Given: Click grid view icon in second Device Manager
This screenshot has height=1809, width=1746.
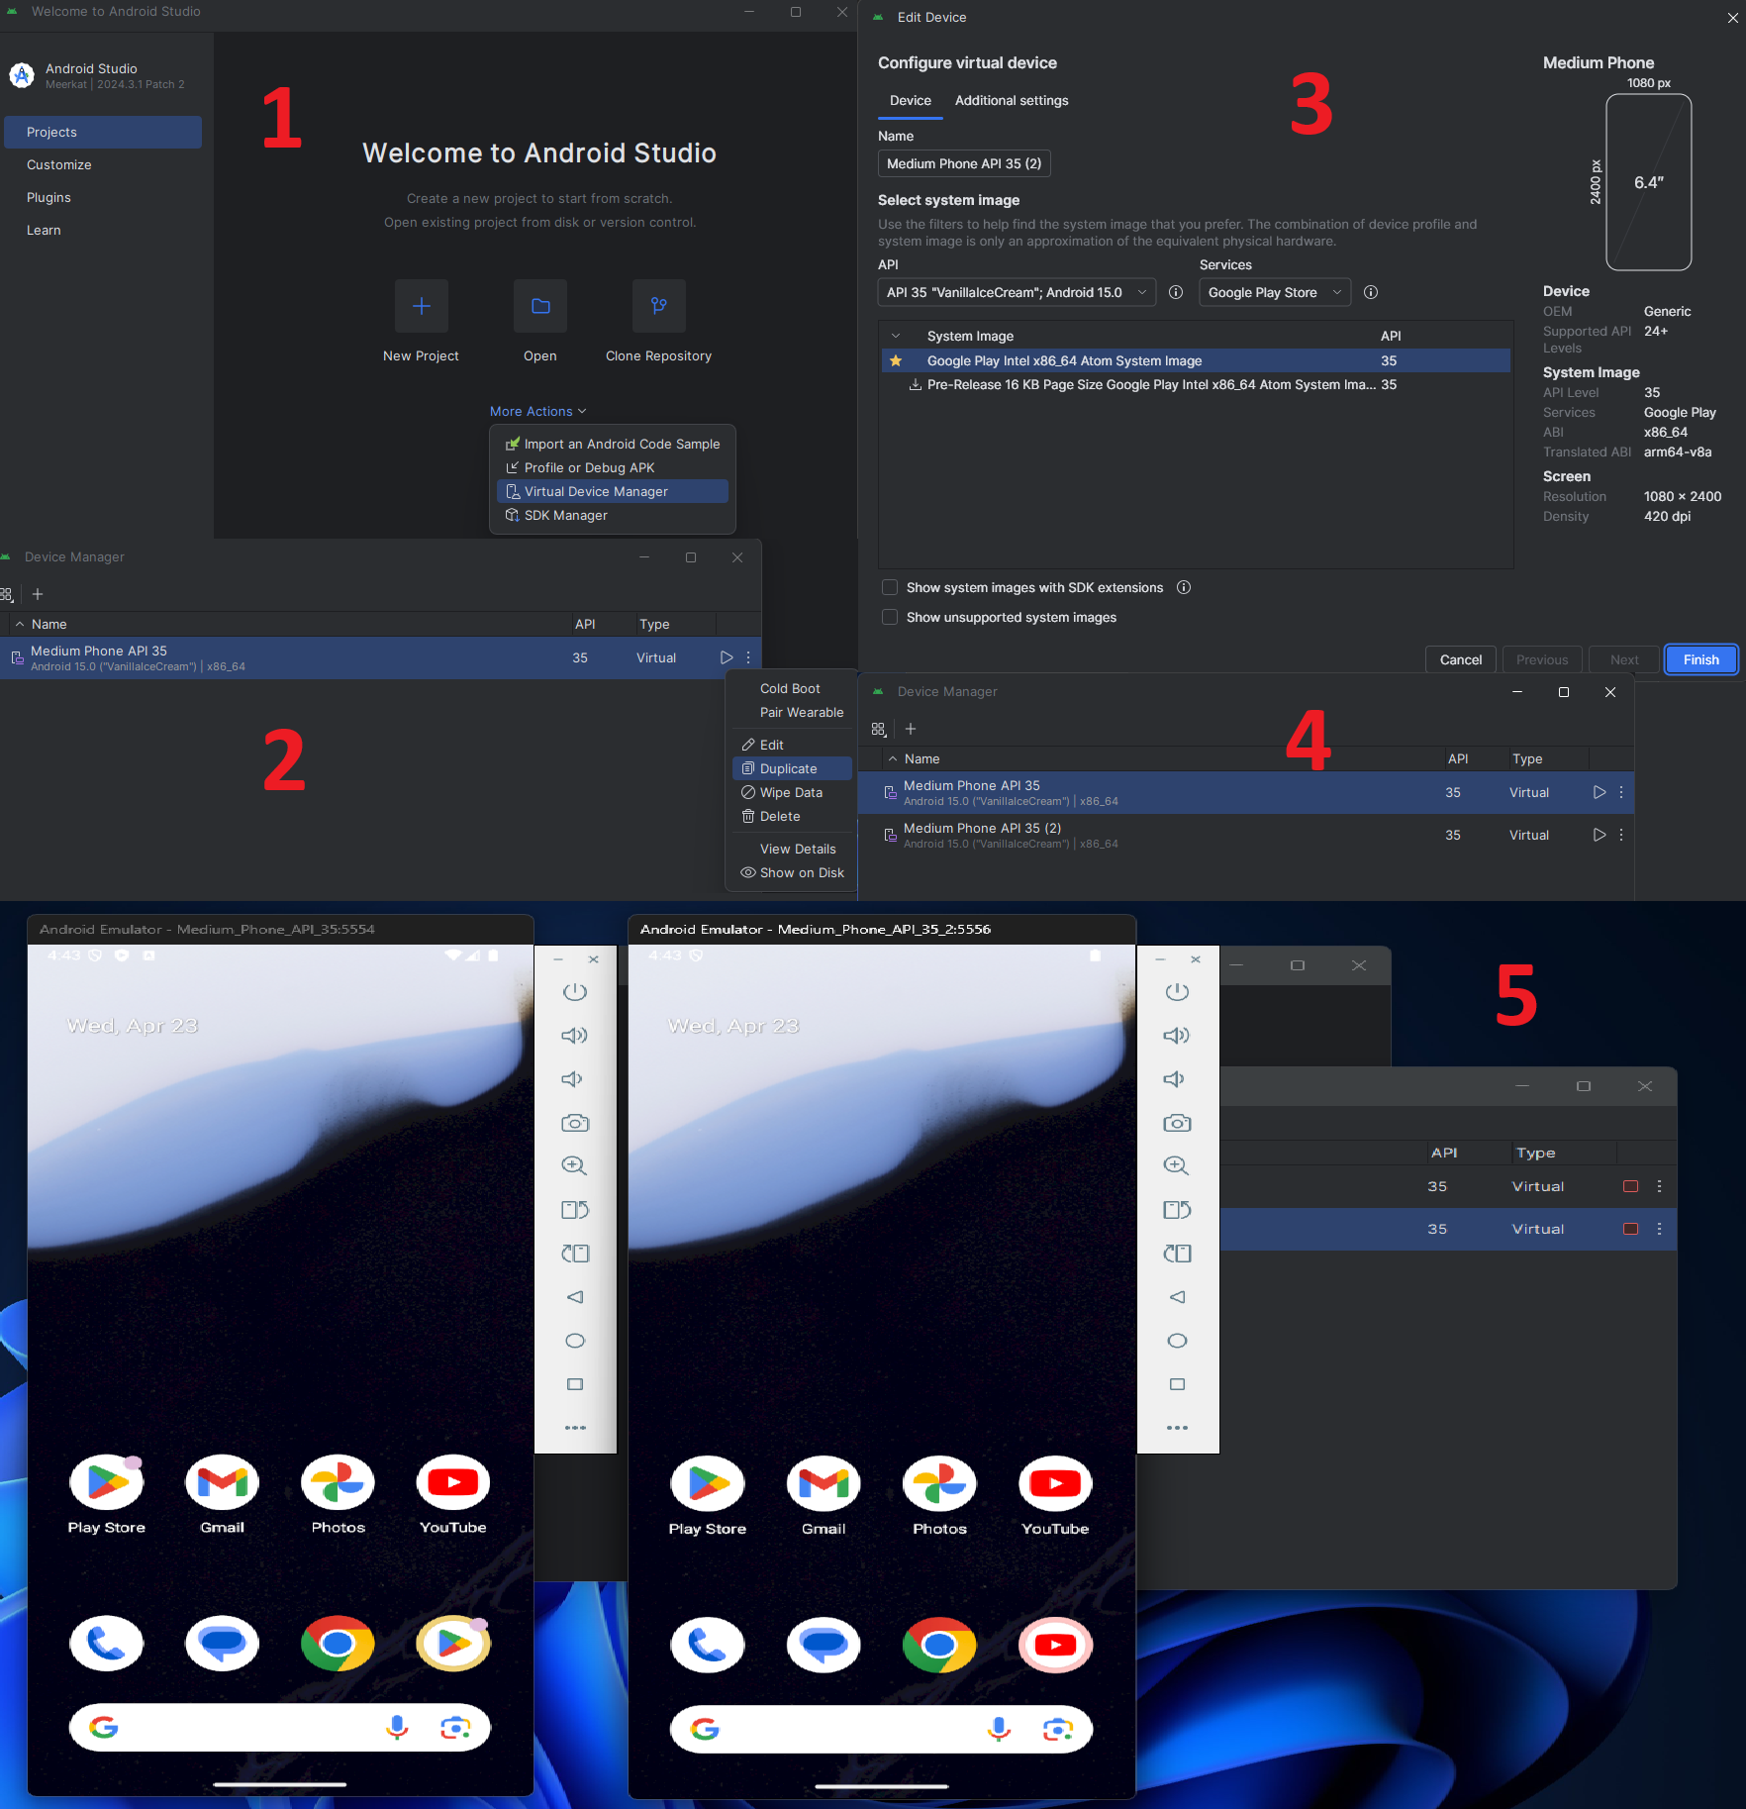Looking at the screenshot, I should [x=878, y=729].
